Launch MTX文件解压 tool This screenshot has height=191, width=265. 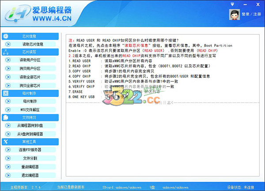tap(30, 110)
